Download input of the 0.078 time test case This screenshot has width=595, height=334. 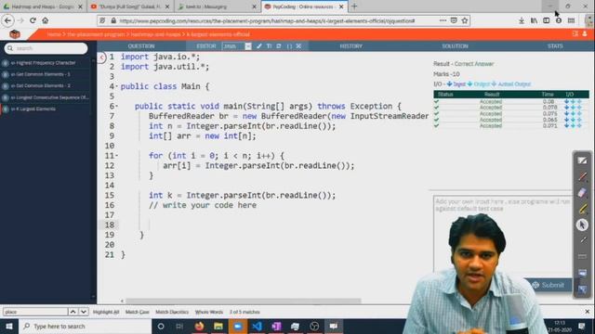(x=566, y=108)
